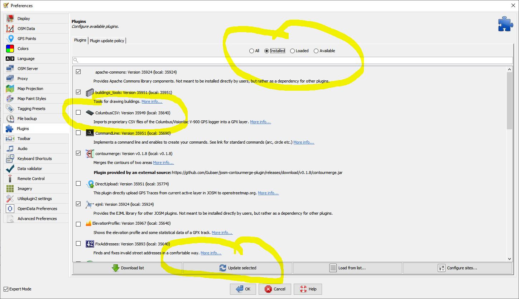Switch to Plugin update policy tab
519x299 pixels.
coord(107,41)
